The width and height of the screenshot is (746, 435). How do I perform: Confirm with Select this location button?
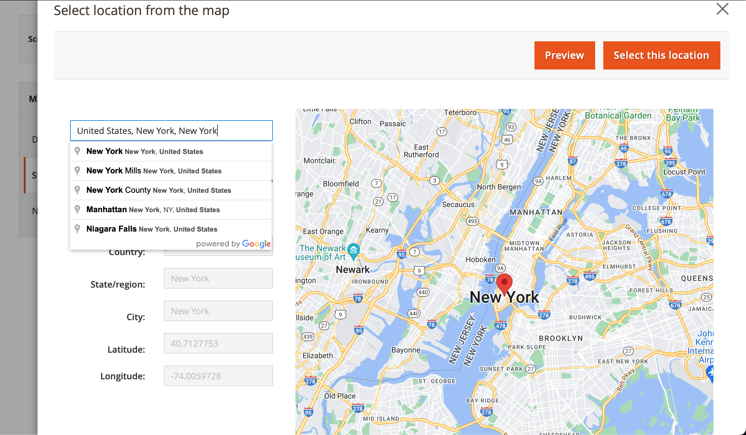click(x=662, y=55)
